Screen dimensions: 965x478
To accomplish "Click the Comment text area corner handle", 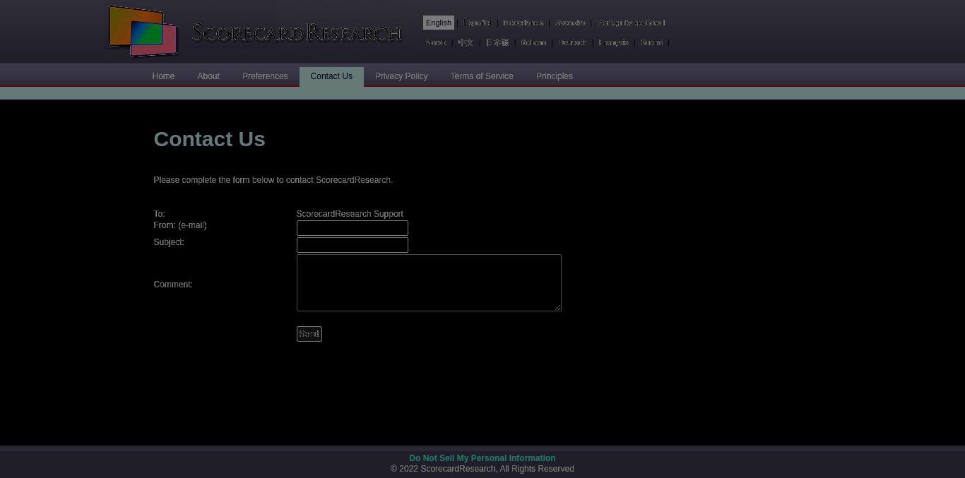I will pyautogui.click(x=557, y=307).
